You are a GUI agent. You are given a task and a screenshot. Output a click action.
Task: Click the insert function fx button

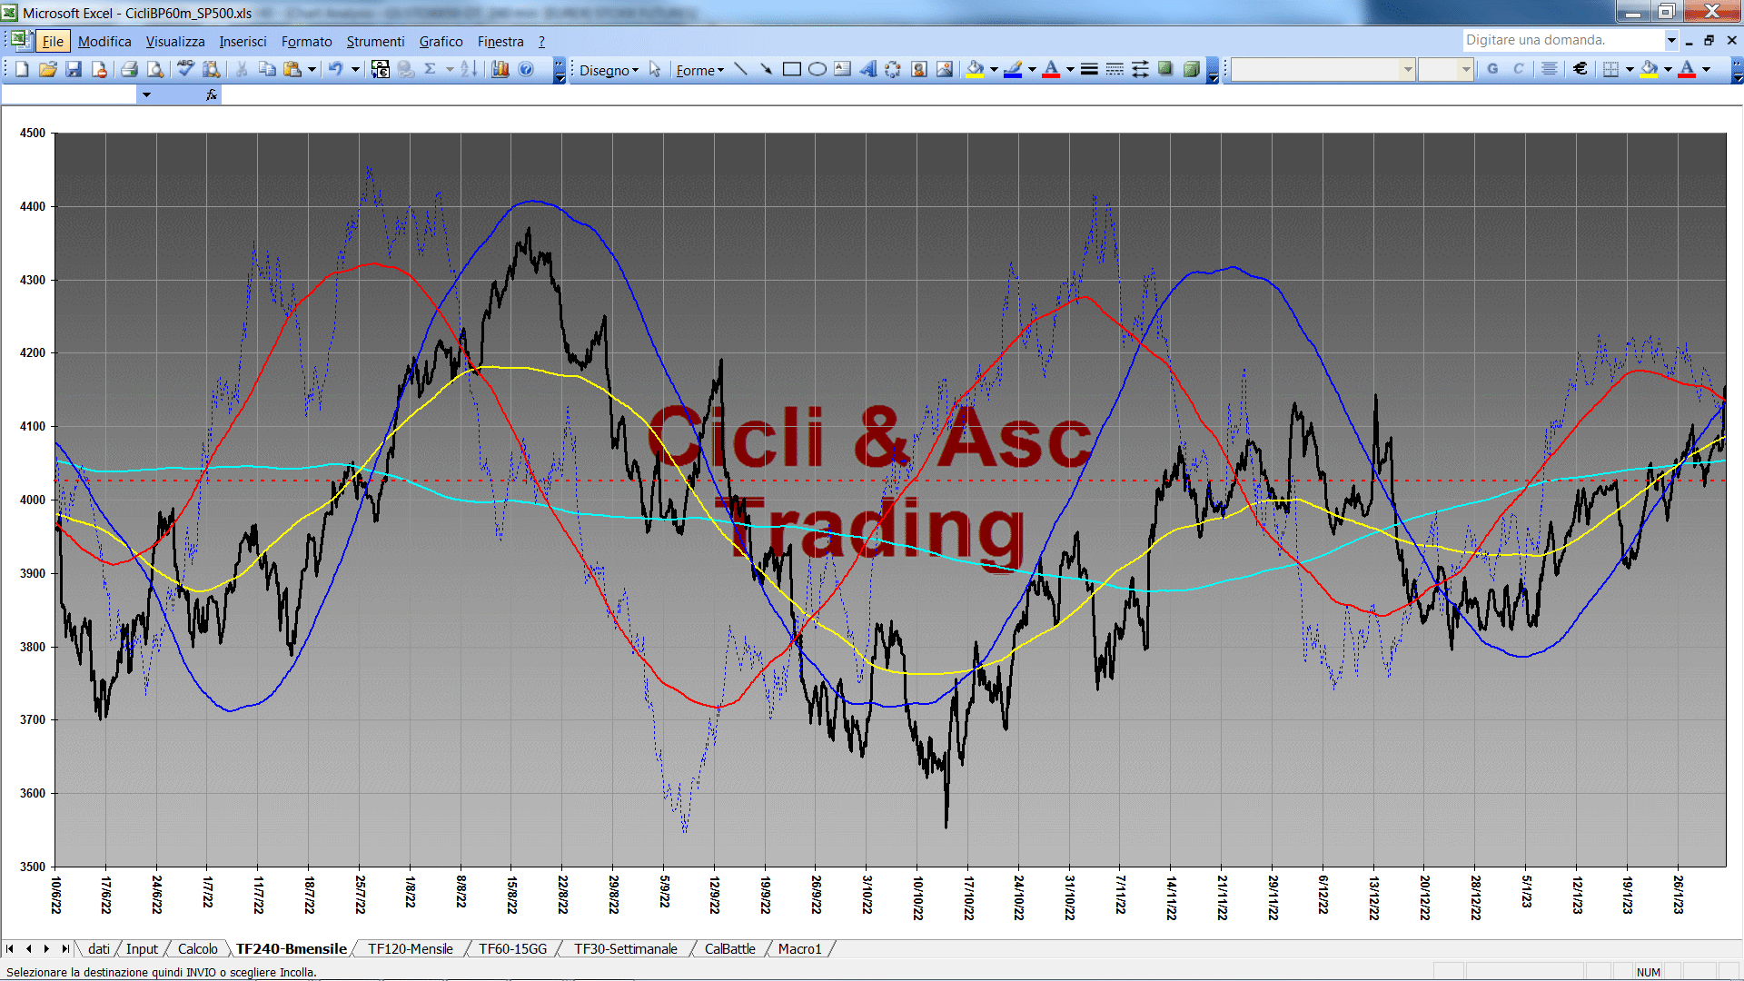pyautogui.click(x=212, y=94)
